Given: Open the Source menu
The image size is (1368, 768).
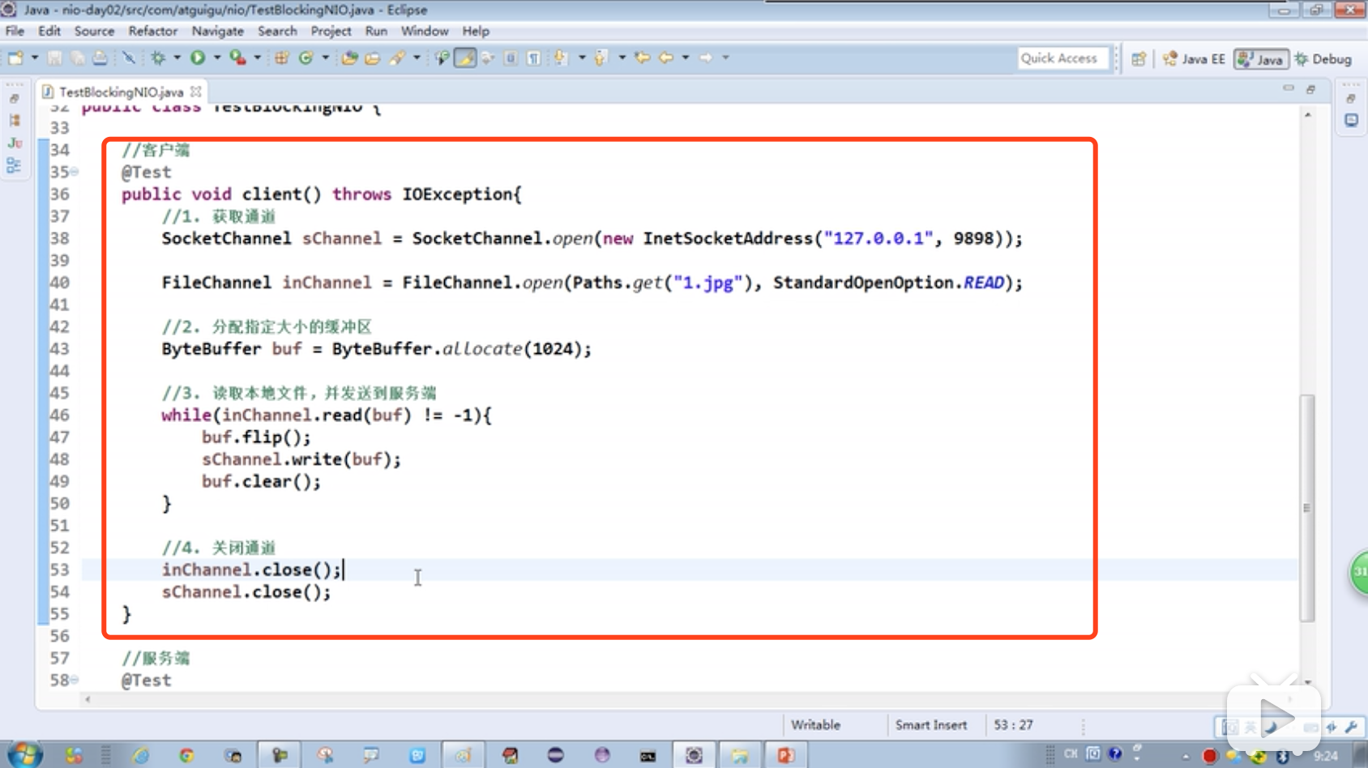Looking at the screenshot, I should [x=94, y=31].
